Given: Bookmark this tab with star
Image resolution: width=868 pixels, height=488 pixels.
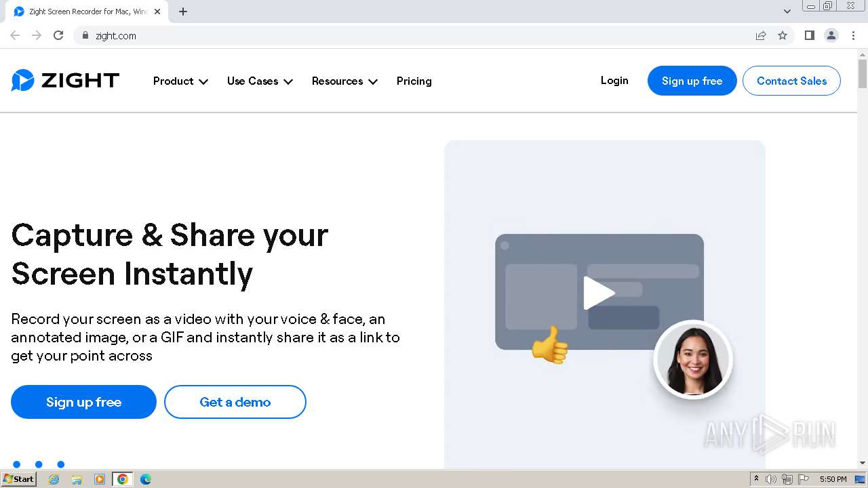Looking at the screenshot, I should [x=783, y=35].
